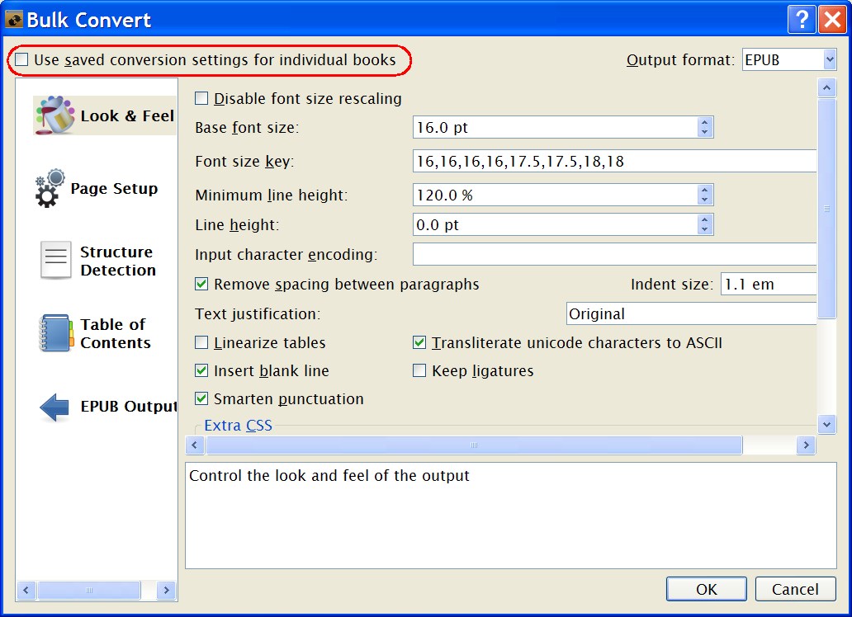The image size is (852, 617).
Task: Click the EPUB Output blue arrow icon
Action: (54, 407)
